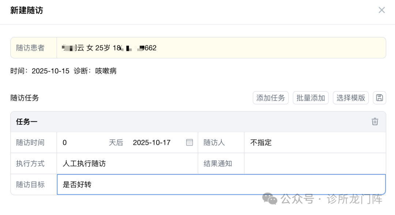This screenshot has width=395, height=215.
Task: Click the 随访目标 input containing 是否好转
Action: (221, 185)
